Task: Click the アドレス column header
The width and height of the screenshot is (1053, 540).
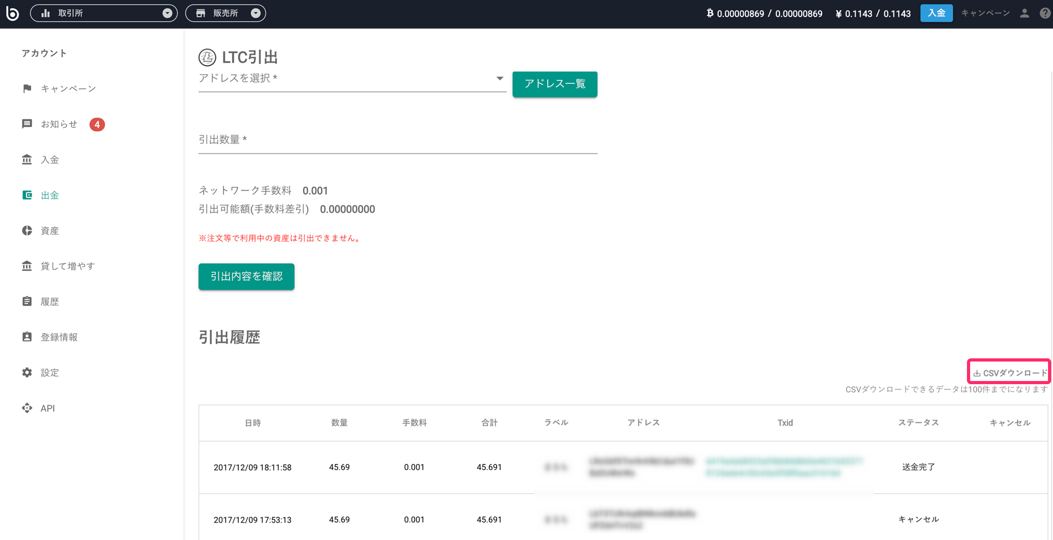Action: [644, 423]
